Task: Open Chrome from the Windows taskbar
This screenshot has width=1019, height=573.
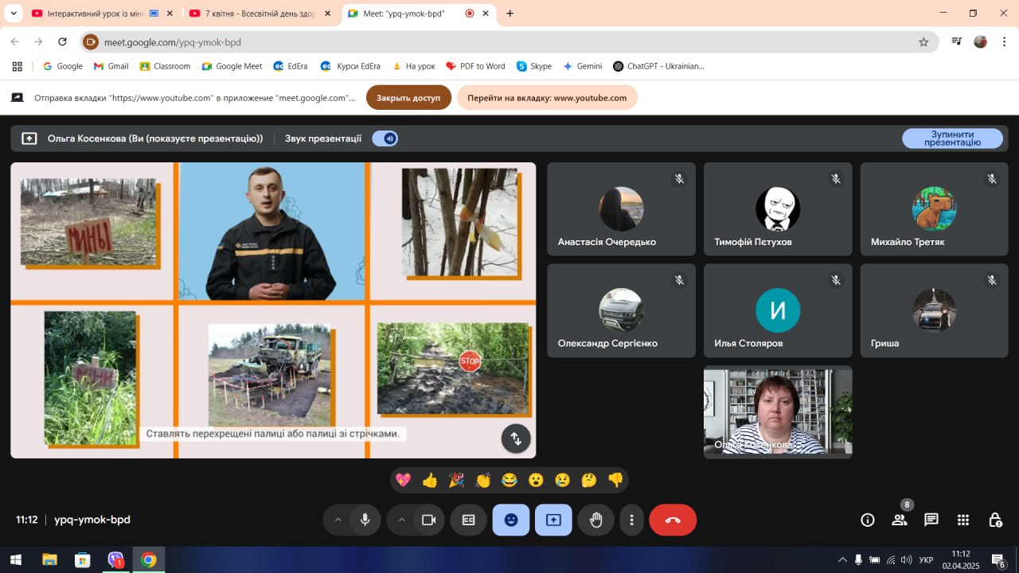Action: pos(148,559)
